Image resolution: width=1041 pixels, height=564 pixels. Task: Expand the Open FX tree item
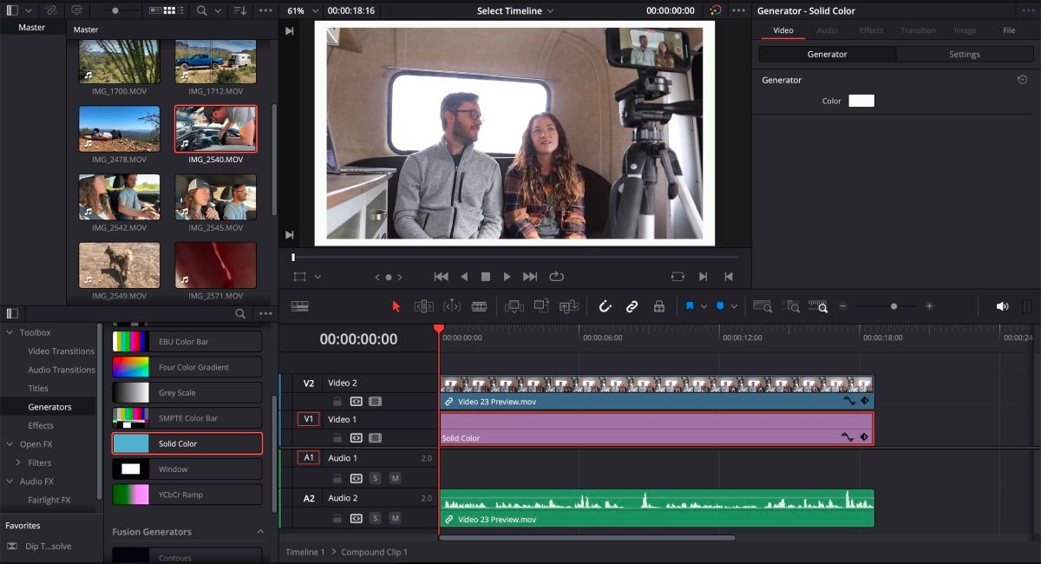(x=9, y=444)
